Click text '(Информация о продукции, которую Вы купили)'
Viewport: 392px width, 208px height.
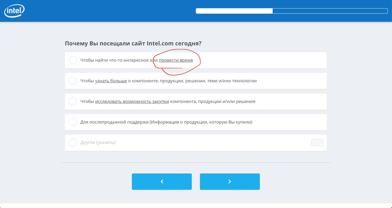(x=201, y=122)
